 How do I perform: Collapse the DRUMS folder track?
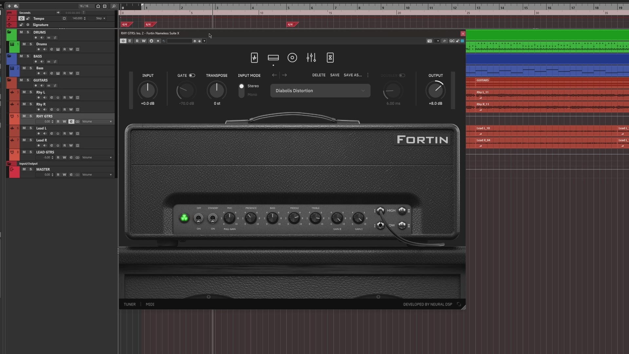[x=9, y=32]
